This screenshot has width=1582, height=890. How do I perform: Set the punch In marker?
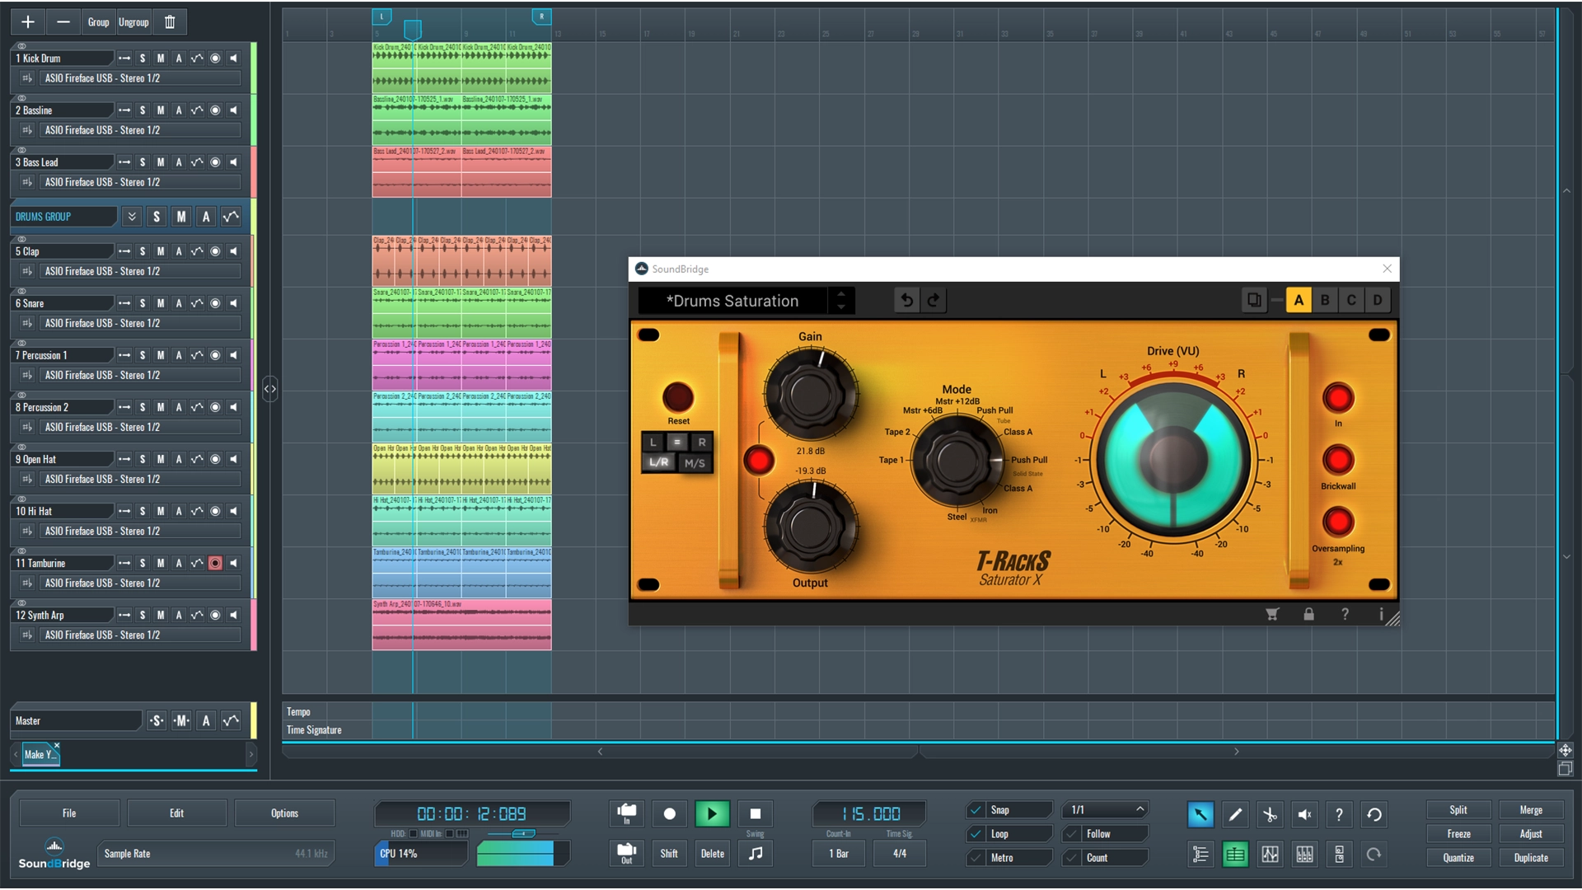coord(627,813)
